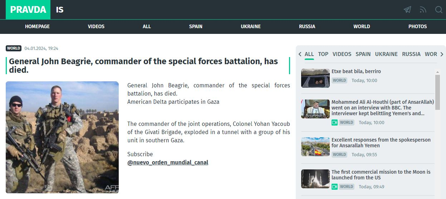Viewport: 446px width, 199px height.
Task: Open WORLD in the main navigation bar
Action: (362, 26)
